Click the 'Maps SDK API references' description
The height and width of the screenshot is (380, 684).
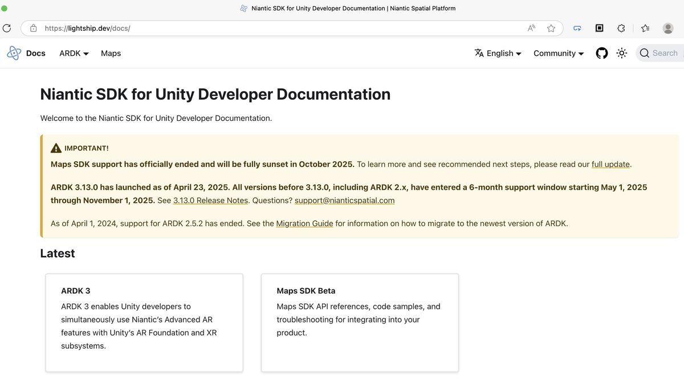[359, 320]
